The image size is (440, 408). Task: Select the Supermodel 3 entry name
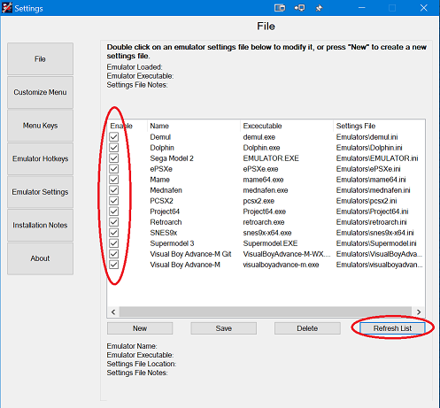click(x=172, y=243)
